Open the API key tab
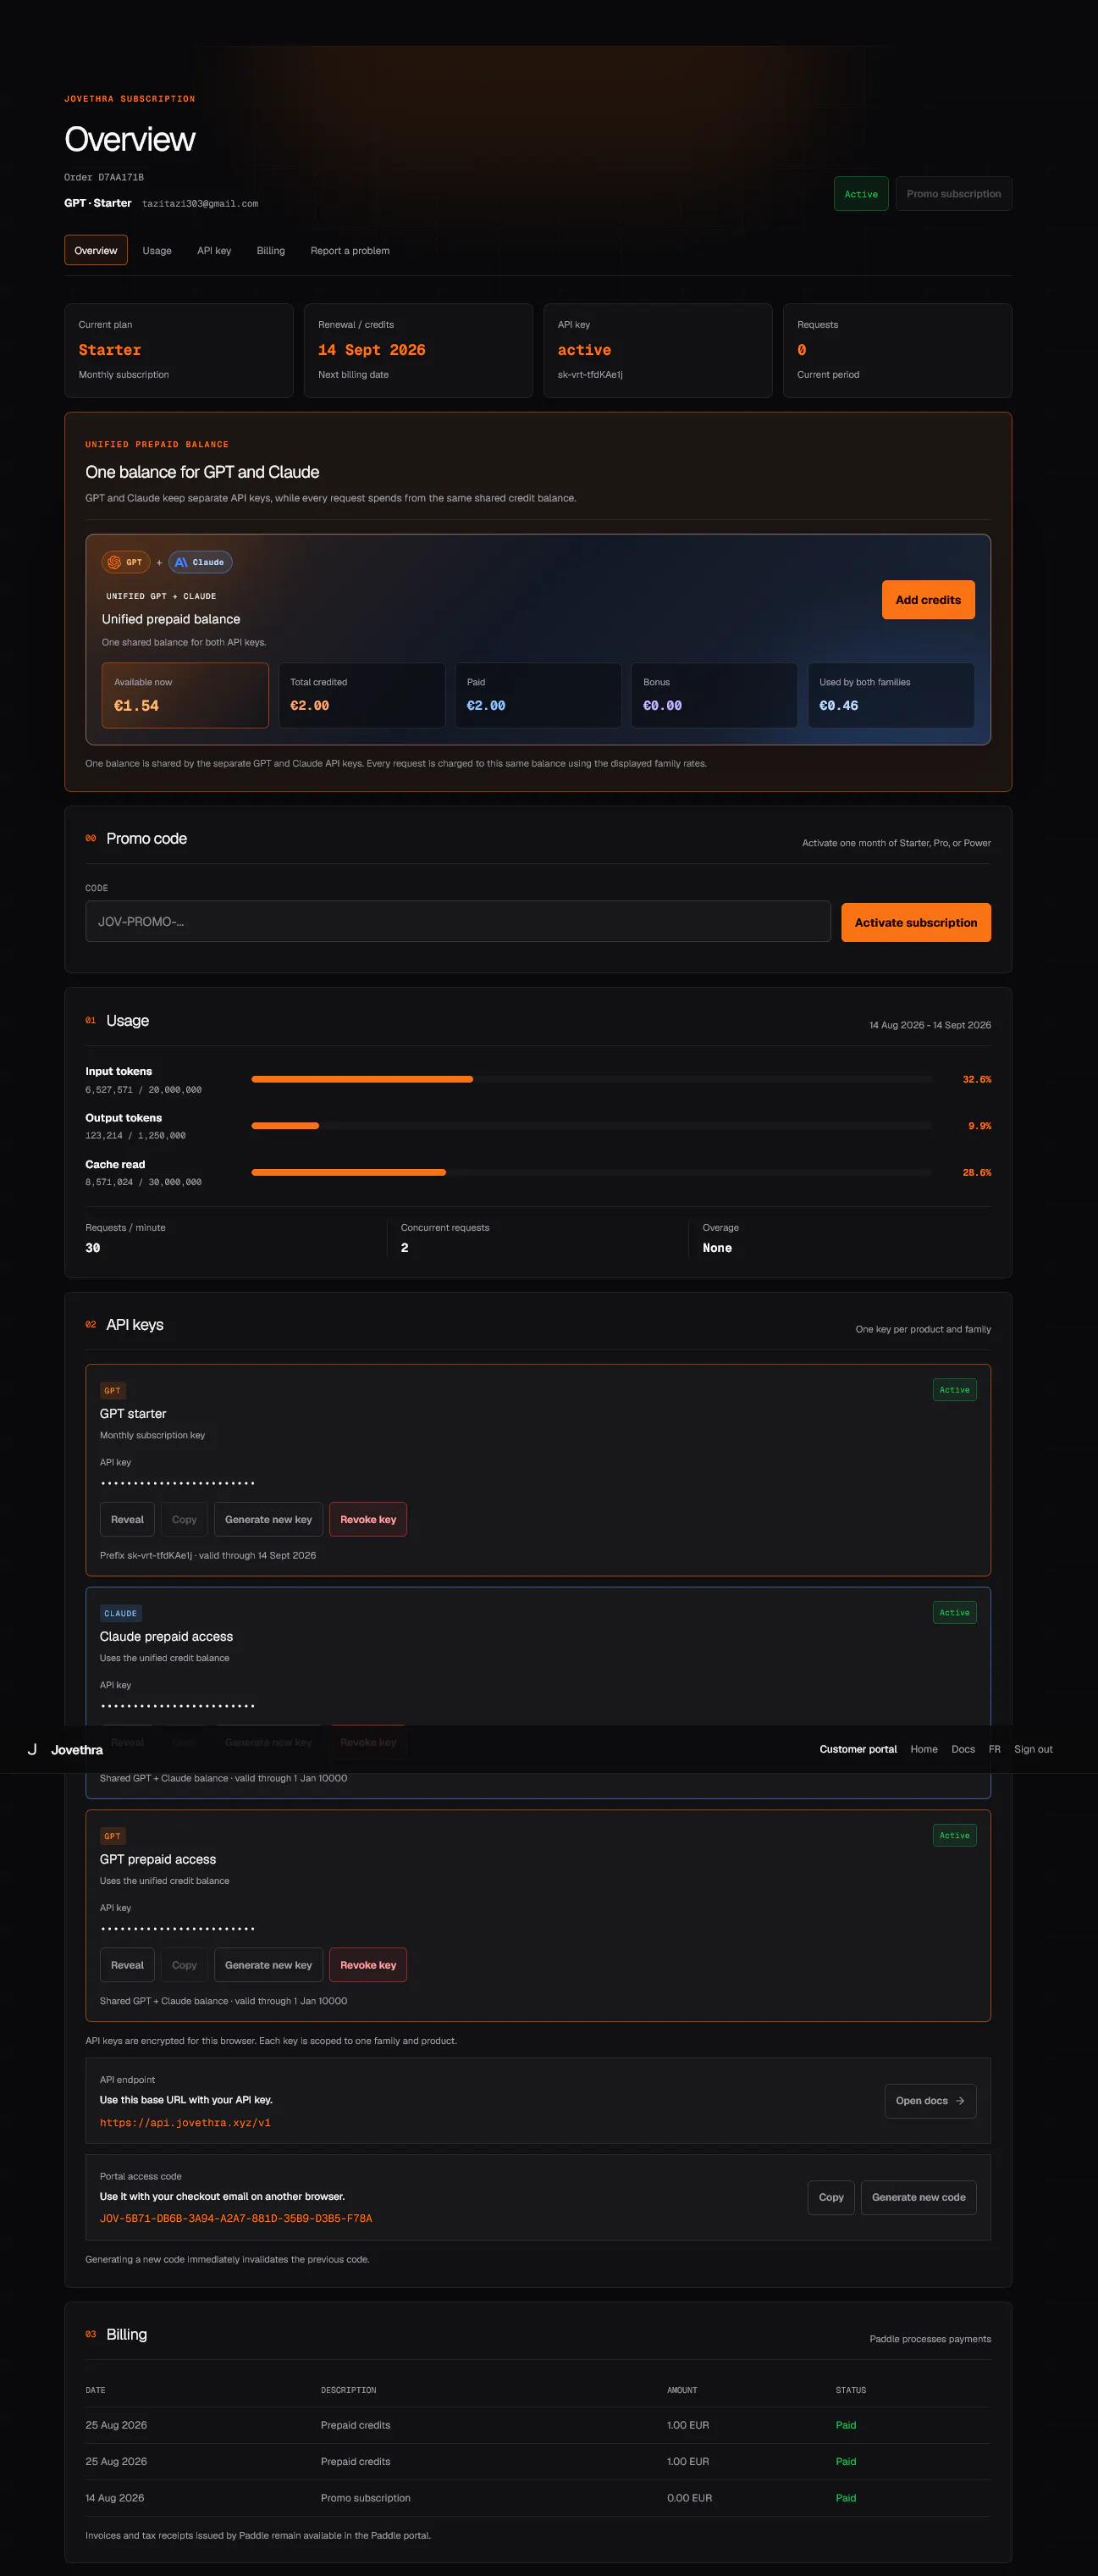 [214, 250]
